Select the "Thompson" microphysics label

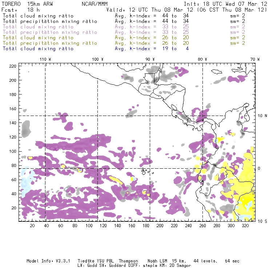tap(128, 261)
